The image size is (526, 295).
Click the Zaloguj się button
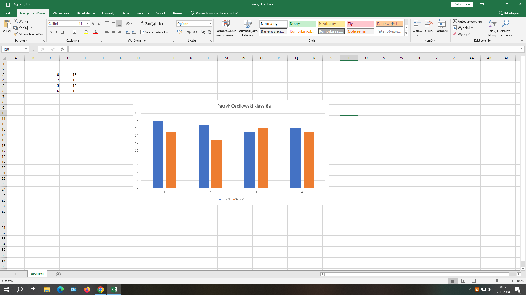pyautogui.click(x=462, y=4)
